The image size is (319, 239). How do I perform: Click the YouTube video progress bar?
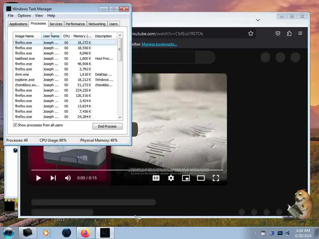[x=127, y=170]
